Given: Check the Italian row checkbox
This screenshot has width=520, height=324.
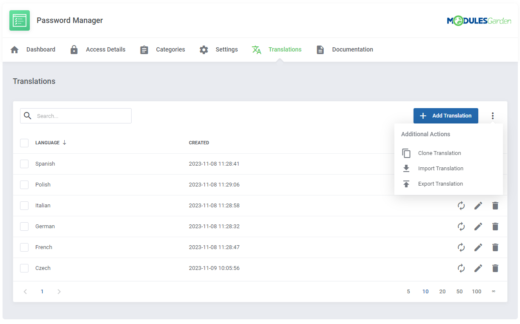Looking at the screenshot, I should pyautogui.click(x=24, y=206).
